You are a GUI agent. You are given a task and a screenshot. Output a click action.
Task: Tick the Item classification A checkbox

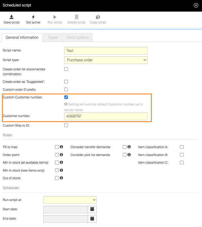[x=182, y=147]
